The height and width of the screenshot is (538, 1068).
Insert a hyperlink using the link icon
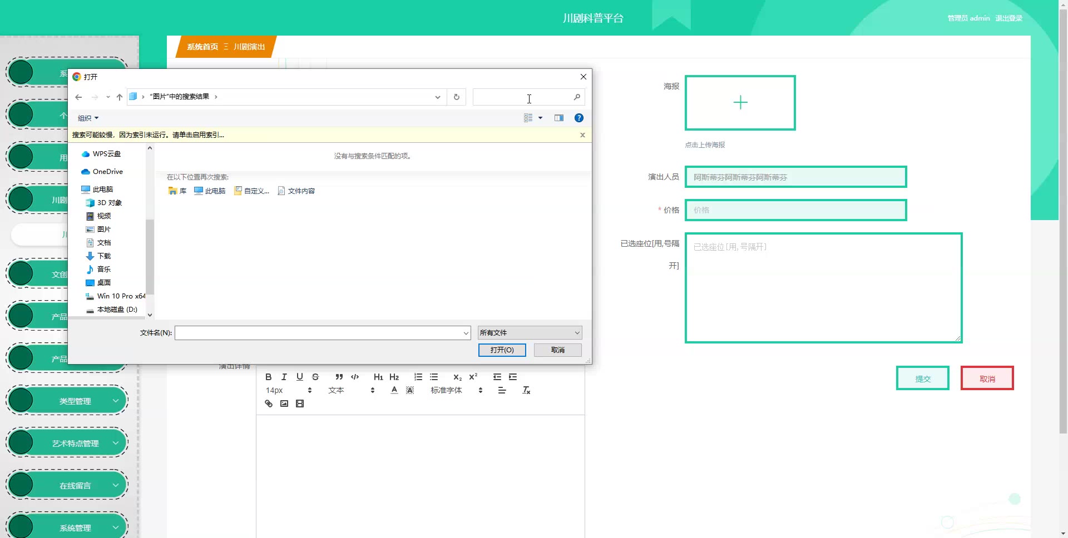pyautogui.click(x=269, y=403)
